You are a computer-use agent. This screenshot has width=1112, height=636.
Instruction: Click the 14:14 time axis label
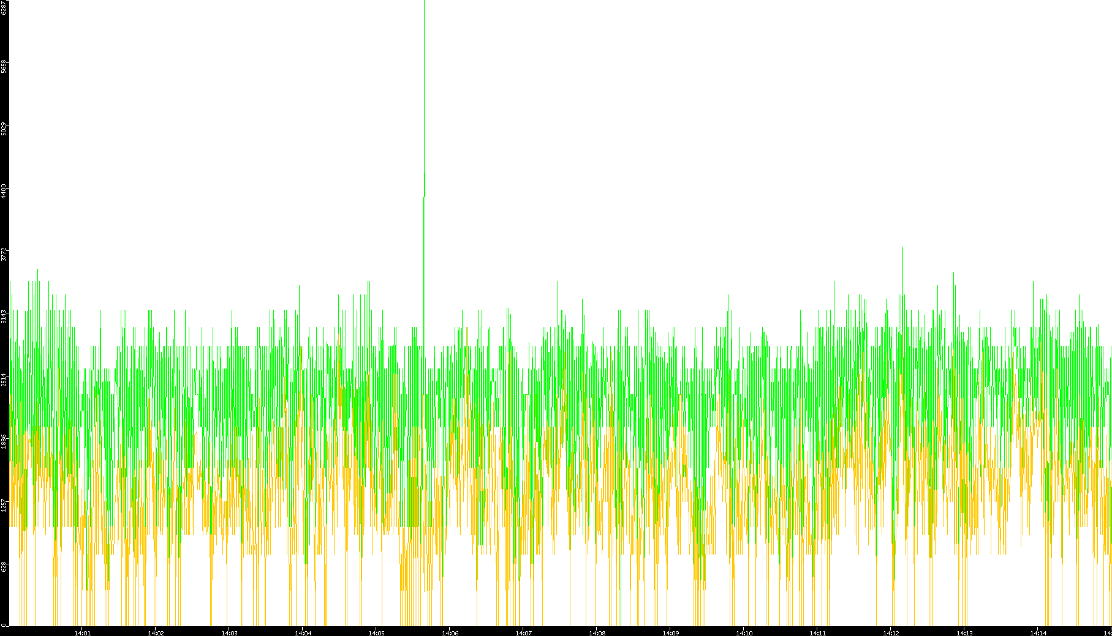[1038, 632]
